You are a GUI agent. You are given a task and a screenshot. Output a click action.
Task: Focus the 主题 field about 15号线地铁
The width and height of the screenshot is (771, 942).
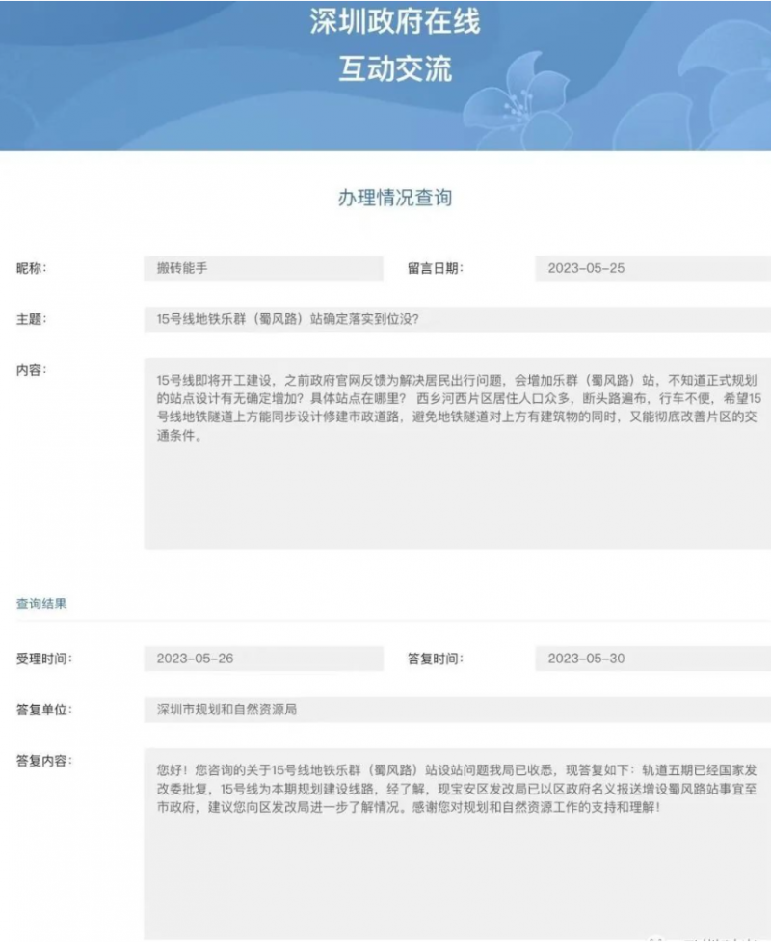457,319
